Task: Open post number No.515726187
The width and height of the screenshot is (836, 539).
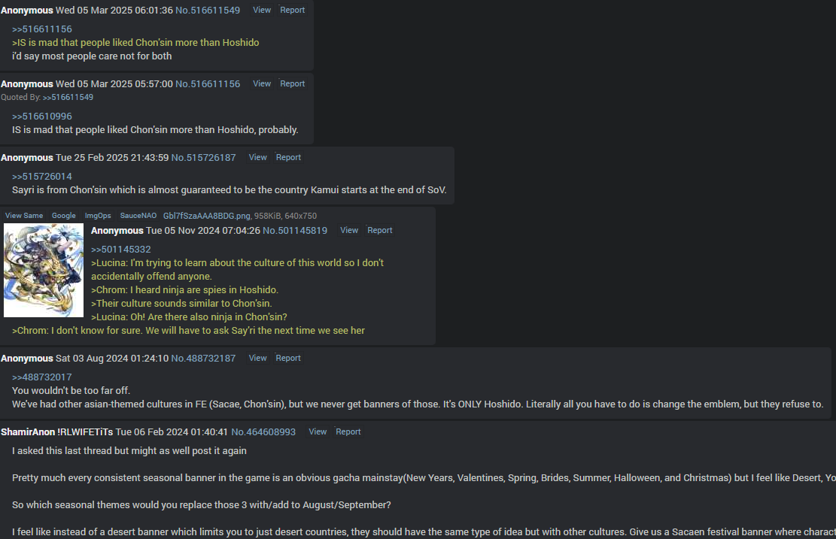Action: pos(203,158)
